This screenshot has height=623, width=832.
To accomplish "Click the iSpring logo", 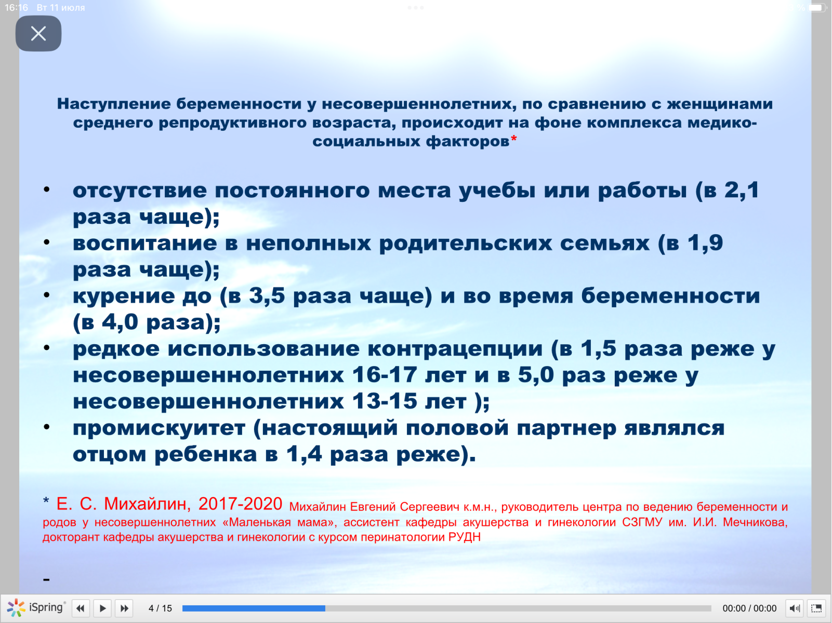I will click(x=36, y=607).
